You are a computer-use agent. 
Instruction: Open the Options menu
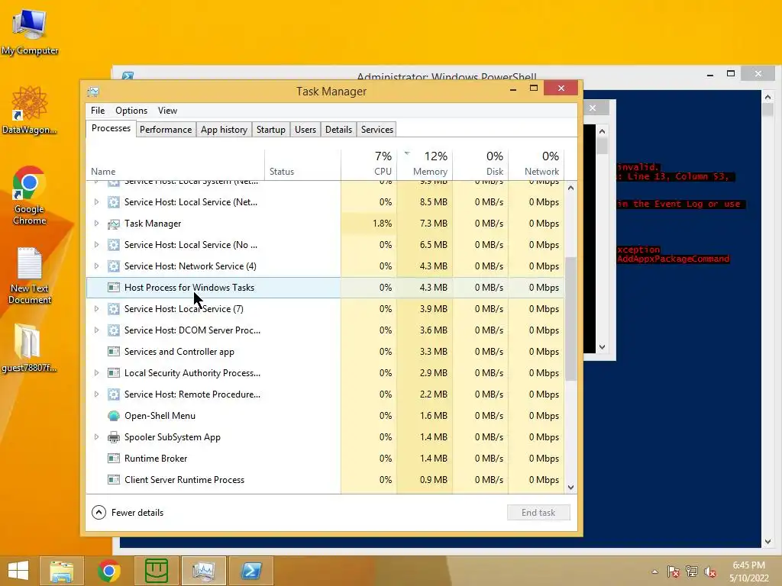131,111
